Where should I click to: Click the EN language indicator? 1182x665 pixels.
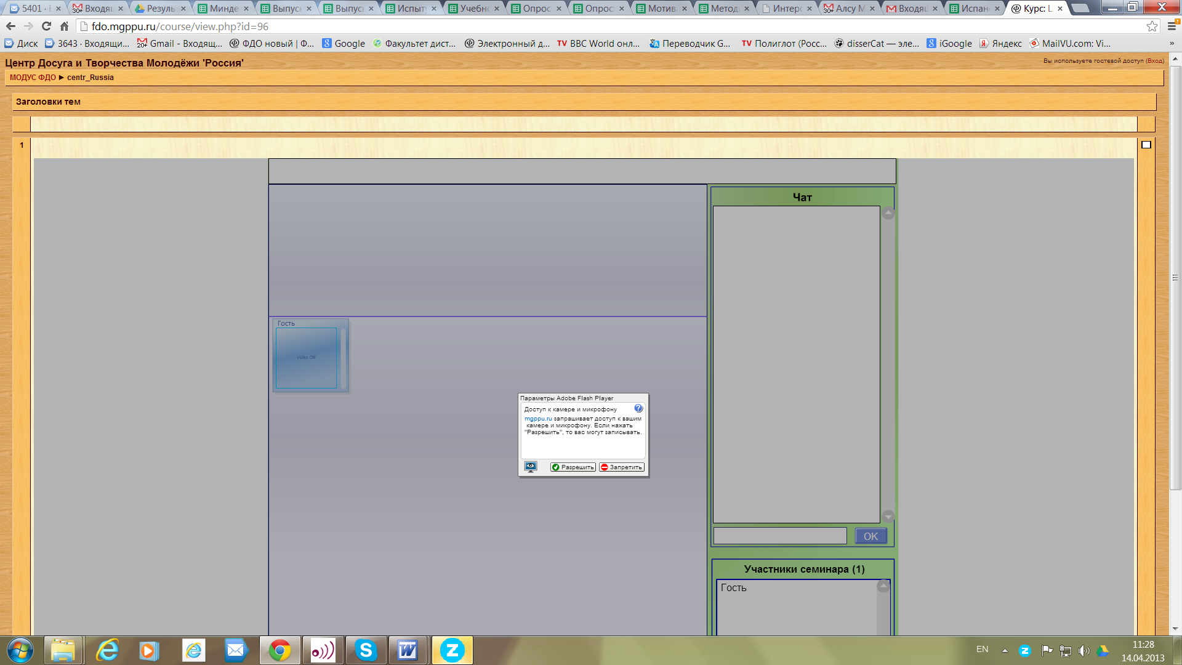coord(983,650)
